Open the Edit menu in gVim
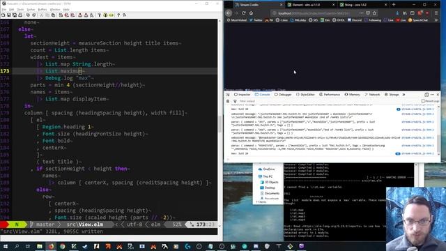The width and height of the screenshot is (446, 251). 12,10
